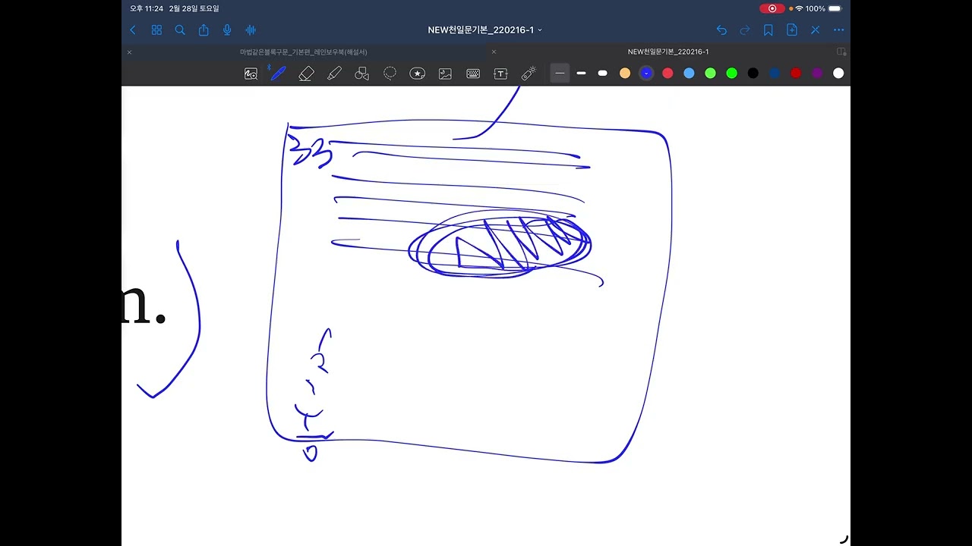Viewport: 972px width, 546px height.
Task: Redo the last undone stroke
Action: pos(745,30)
